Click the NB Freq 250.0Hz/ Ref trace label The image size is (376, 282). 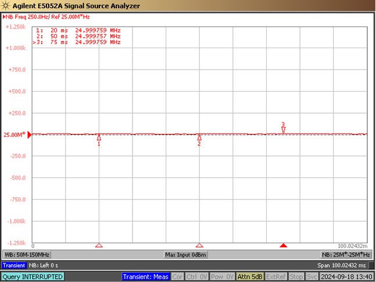point(46,17)
